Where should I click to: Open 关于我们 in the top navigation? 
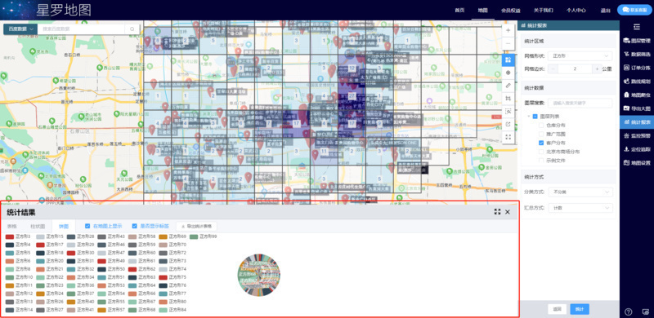pyautogui.click(x=543, y=10)
